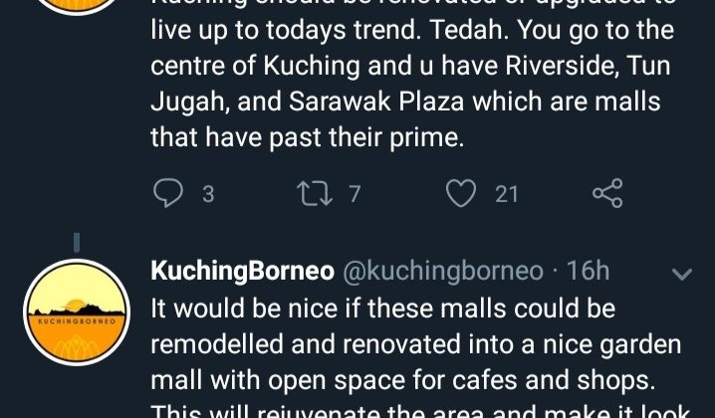Retweet the tweet about past-prime malls
Image resolution: width=715 pixels, height=418 pixels.
(317, 194)
